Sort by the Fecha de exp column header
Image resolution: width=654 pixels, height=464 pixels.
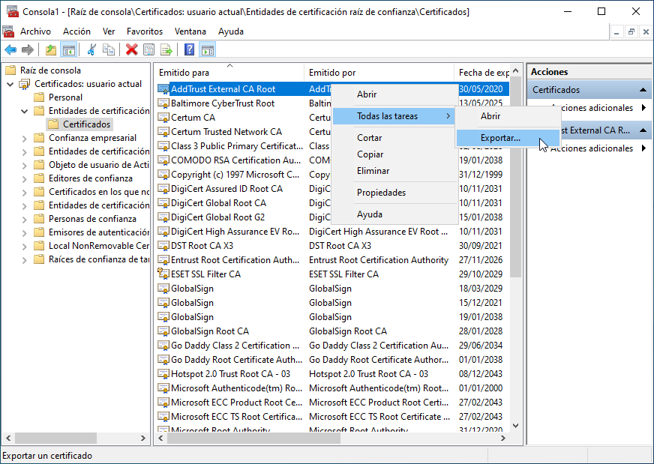(481, 73)
